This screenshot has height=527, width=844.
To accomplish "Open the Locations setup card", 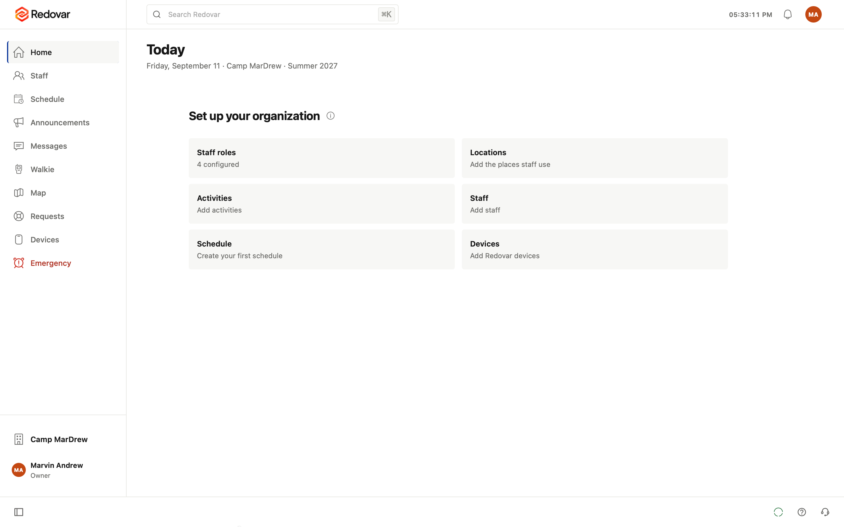I will (x=595, y=158).
